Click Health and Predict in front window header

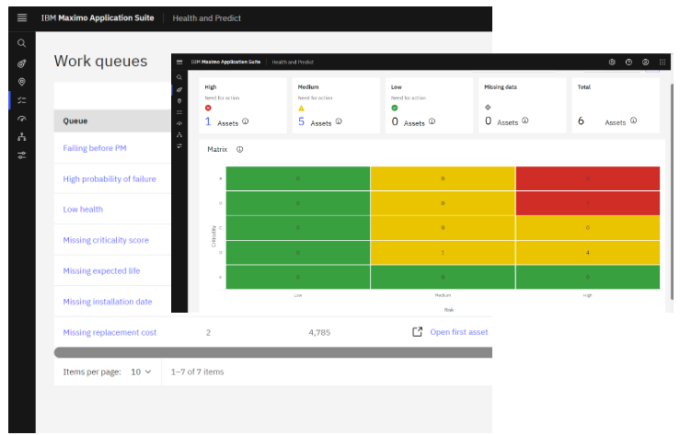(x=293, y=62)
